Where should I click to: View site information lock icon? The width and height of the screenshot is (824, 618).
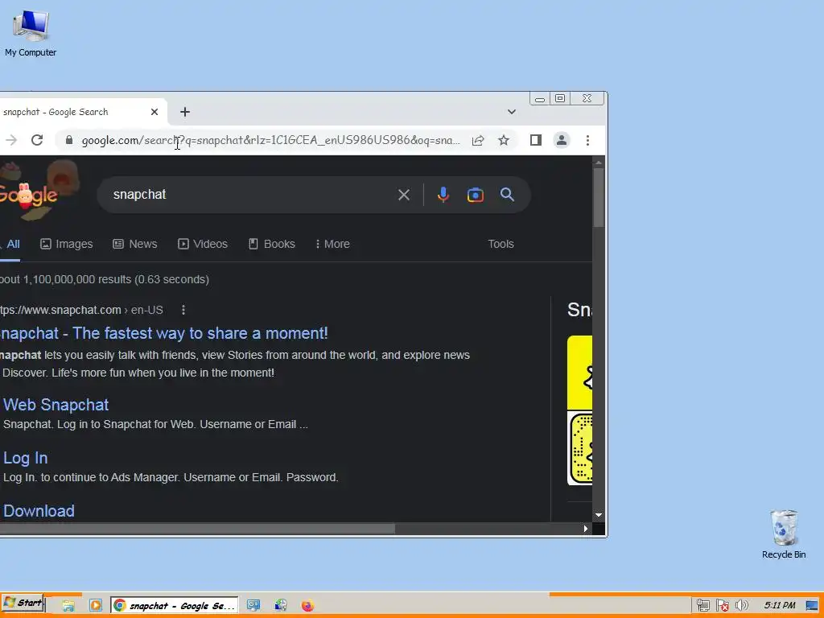(x=69, y=140)
